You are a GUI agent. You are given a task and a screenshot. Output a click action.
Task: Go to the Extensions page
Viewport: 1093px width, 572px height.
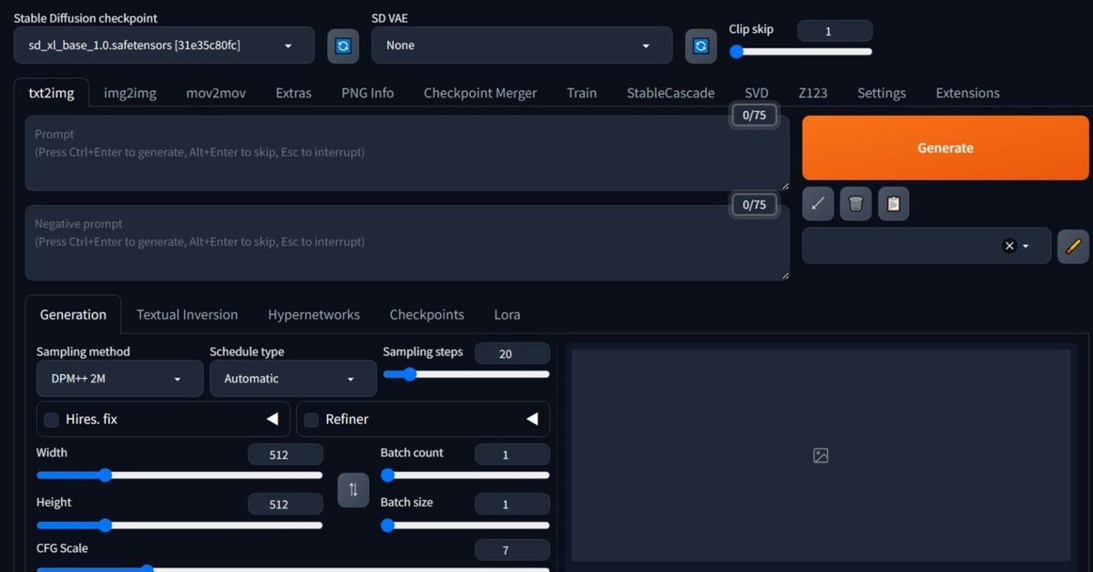(x=966, y=92)
